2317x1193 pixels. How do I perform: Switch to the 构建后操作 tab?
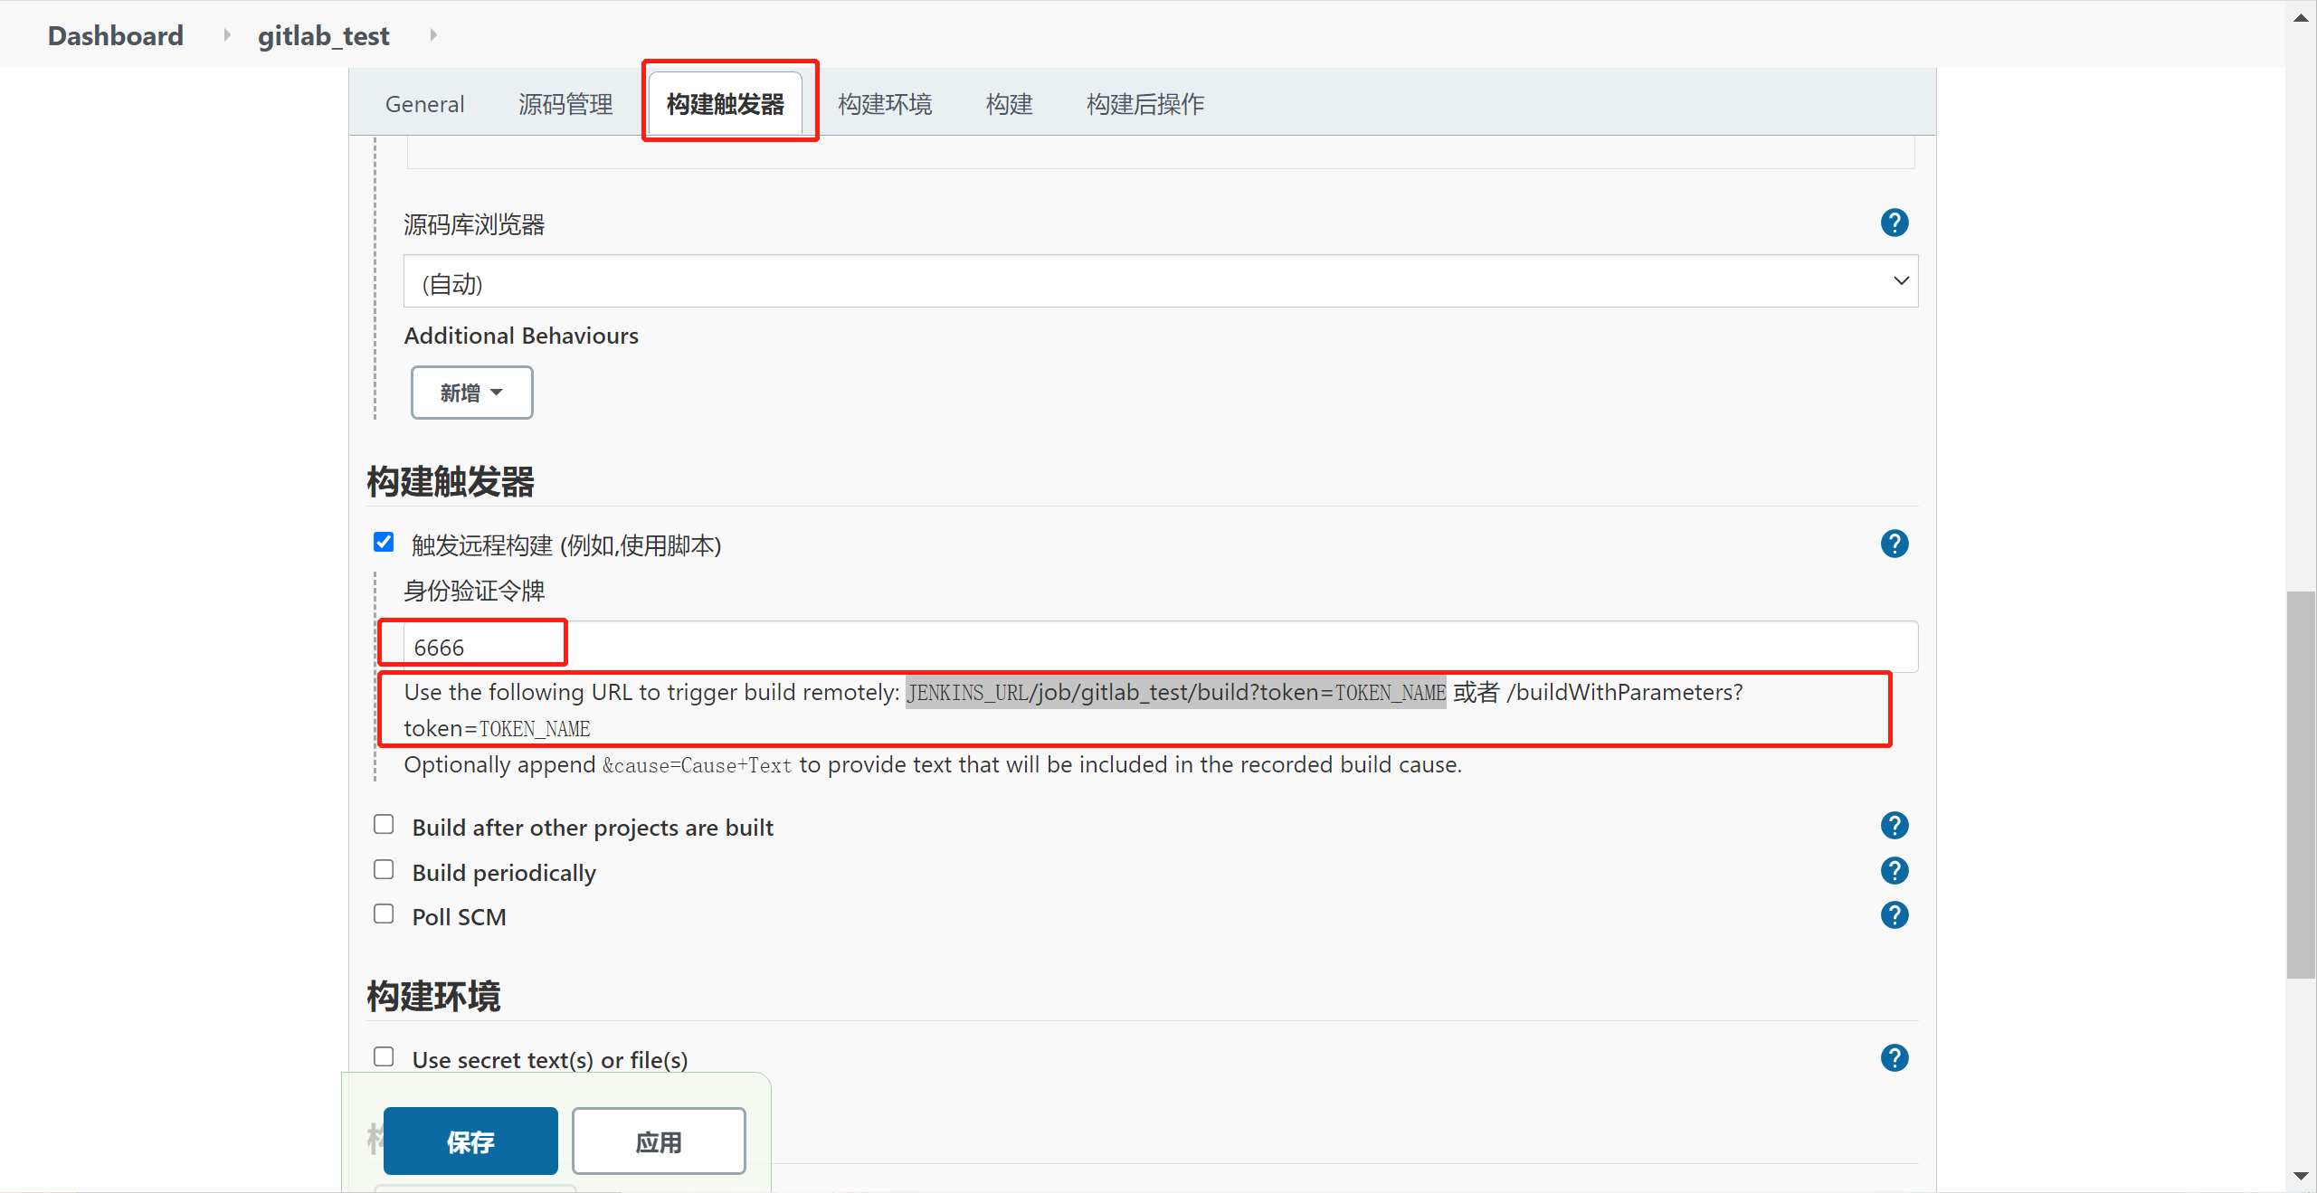1144,104
